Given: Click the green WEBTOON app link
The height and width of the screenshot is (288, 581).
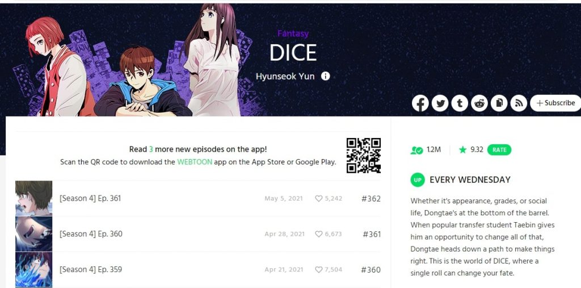Looking at the screenshot, I should [195, 162].
